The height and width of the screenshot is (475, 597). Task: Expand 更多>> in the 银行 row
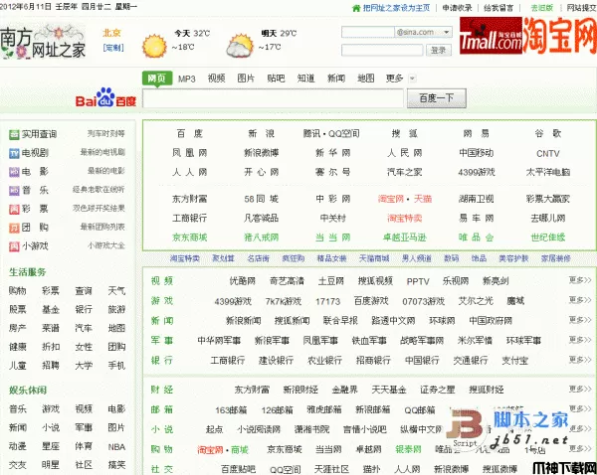(580, 360)
